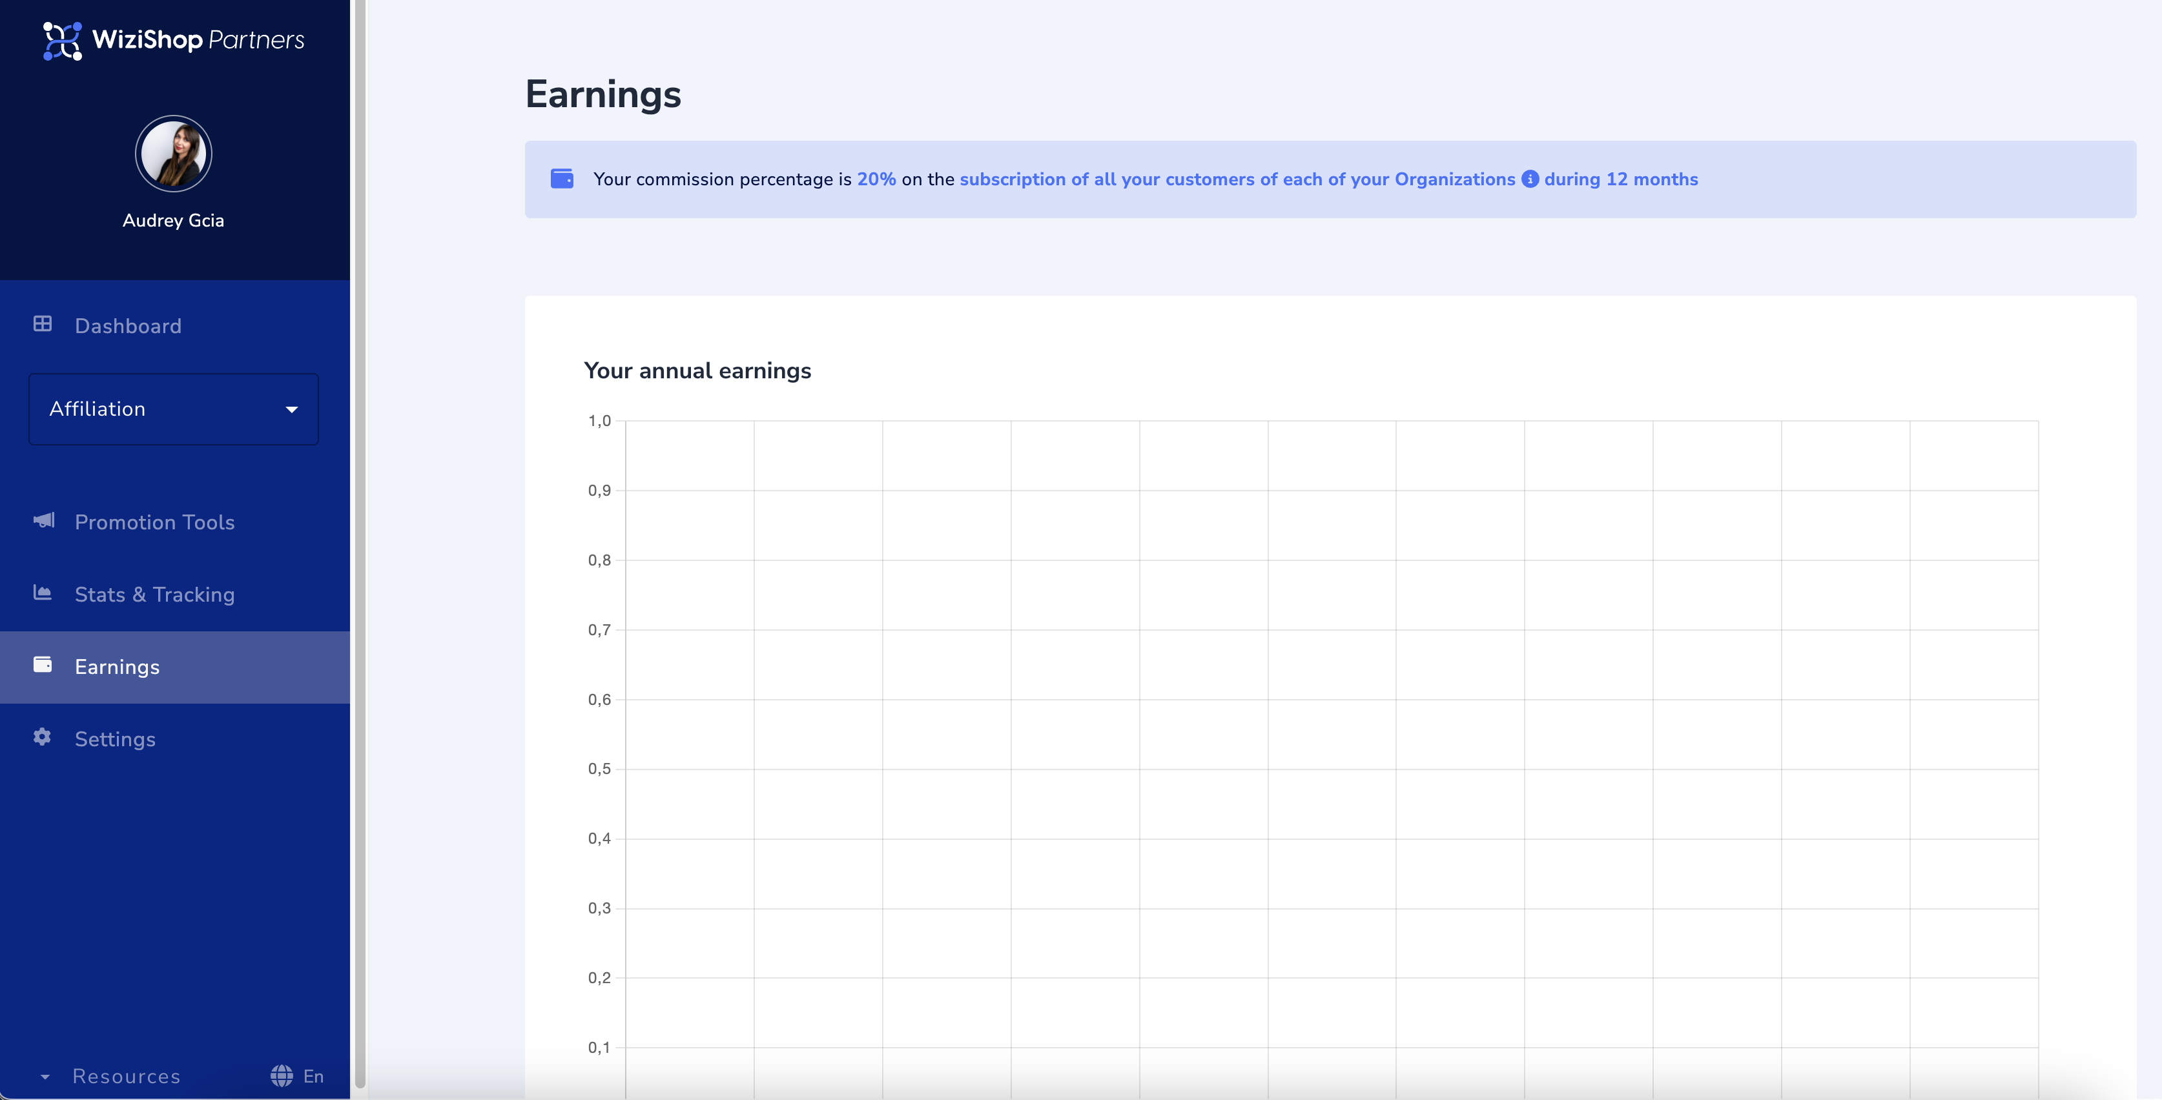Image resolution: width=2162 pixels, height=1100 pixels.
Task: Open Stats & Tracking page
Action: click(174, 594)
